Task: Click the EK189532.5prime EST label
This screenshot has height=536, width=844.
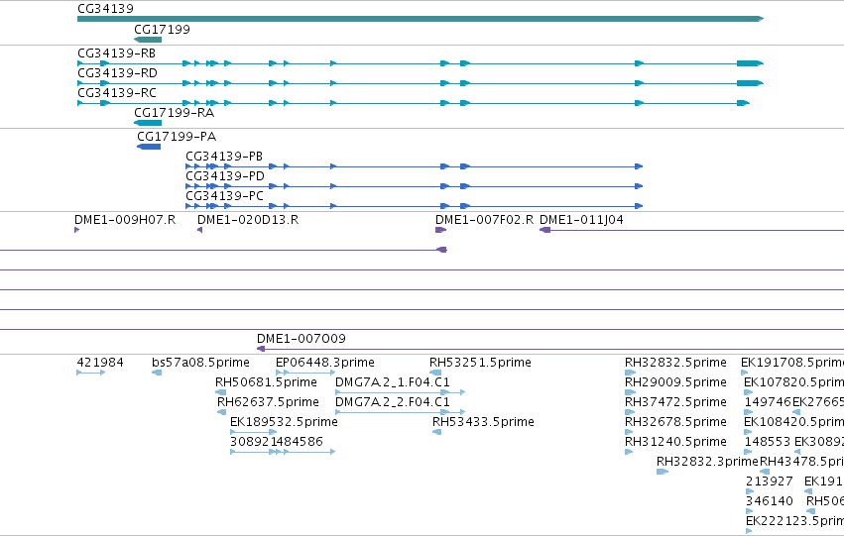Action: [284, 421]
